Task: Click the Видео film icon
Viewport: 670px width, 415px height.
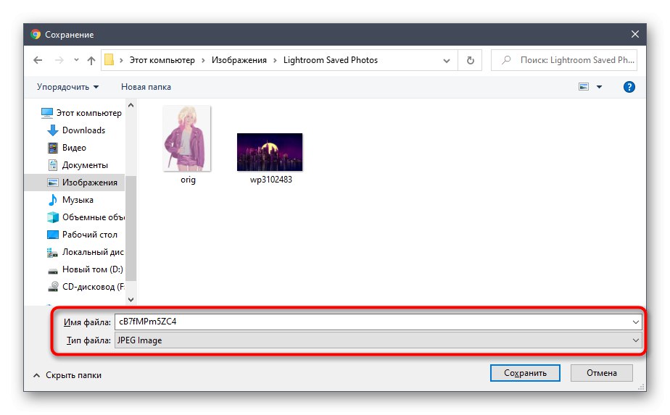Action: [52, 148]
